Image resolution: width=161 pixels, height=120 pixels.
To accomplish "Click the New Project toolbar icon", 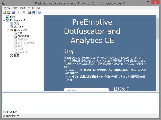I will (x=5, y=12).
